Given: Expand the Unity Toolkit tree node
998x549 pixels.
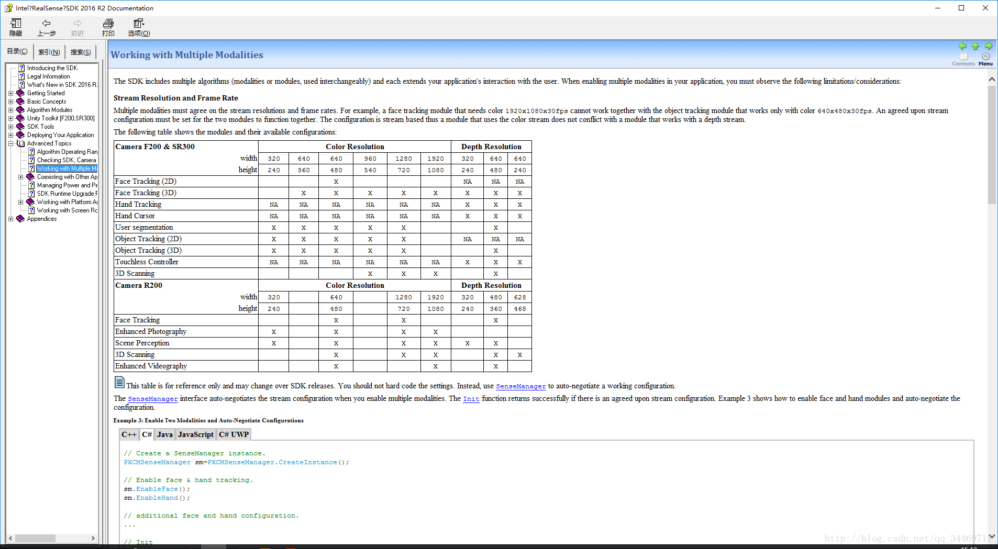Looking at the screenshot, I should (x=10, y=118).
